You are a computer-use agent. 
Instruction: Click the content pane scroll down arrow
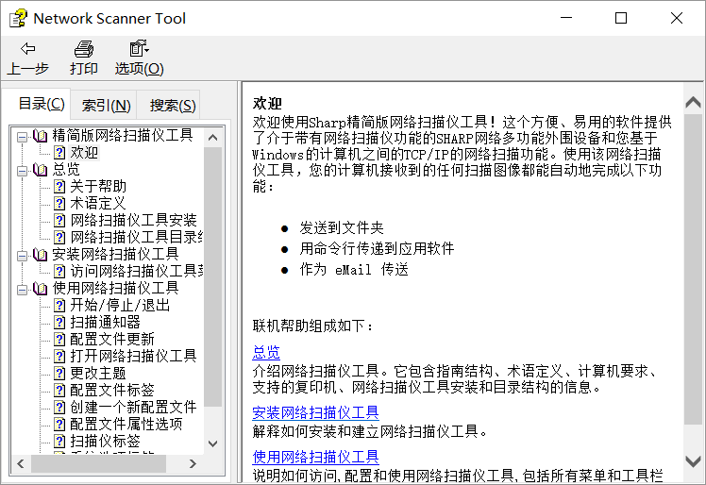[x=693, y=460]
